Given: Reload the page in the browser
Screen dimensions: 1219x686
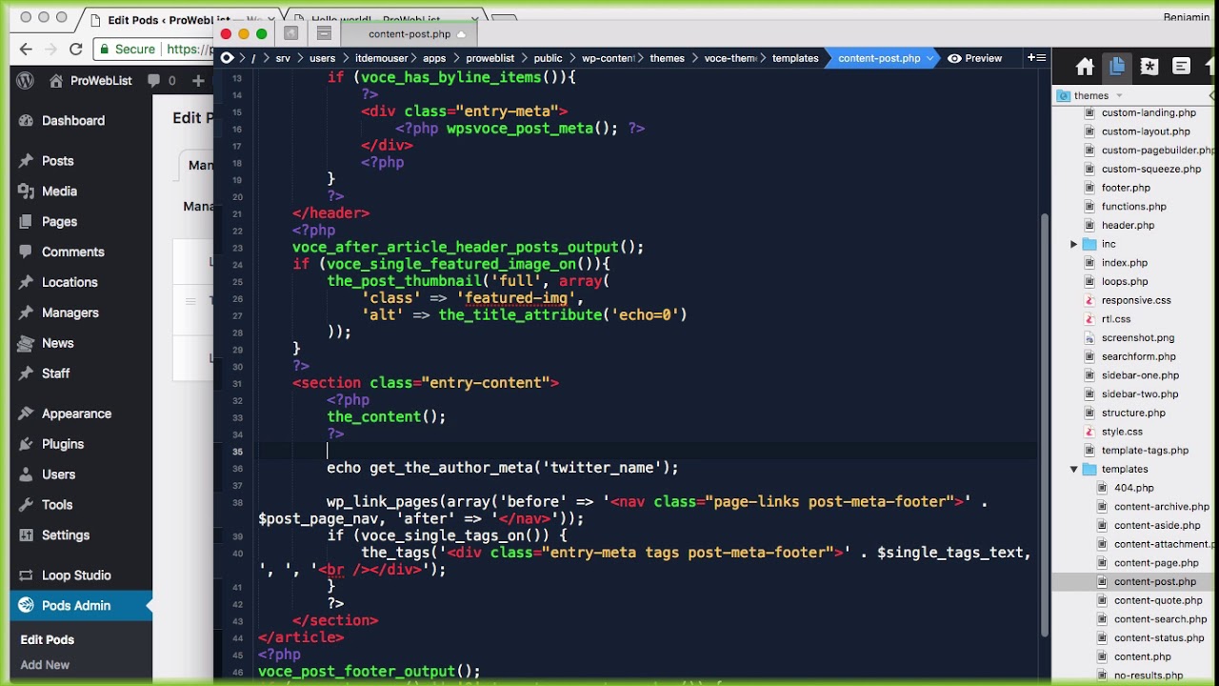Looking at the screenshot, I should coord(76,50).
